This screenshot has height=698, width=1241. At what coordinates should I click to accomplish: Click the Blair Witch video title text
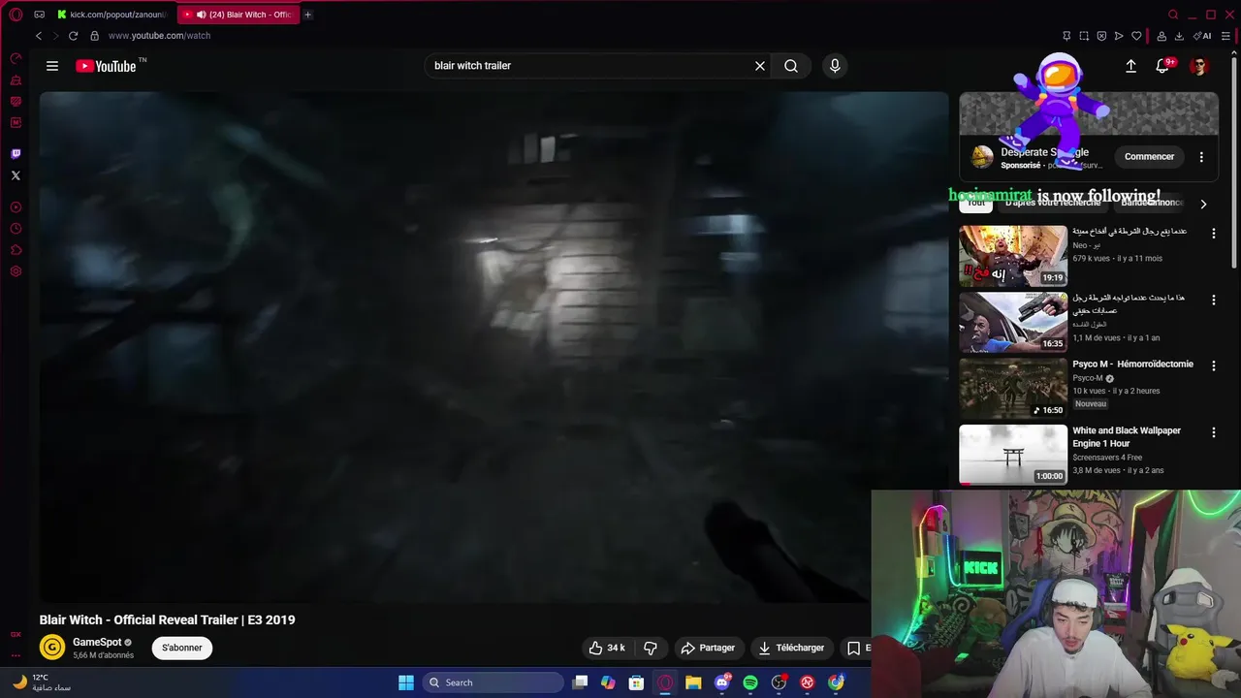click(167, 620)
